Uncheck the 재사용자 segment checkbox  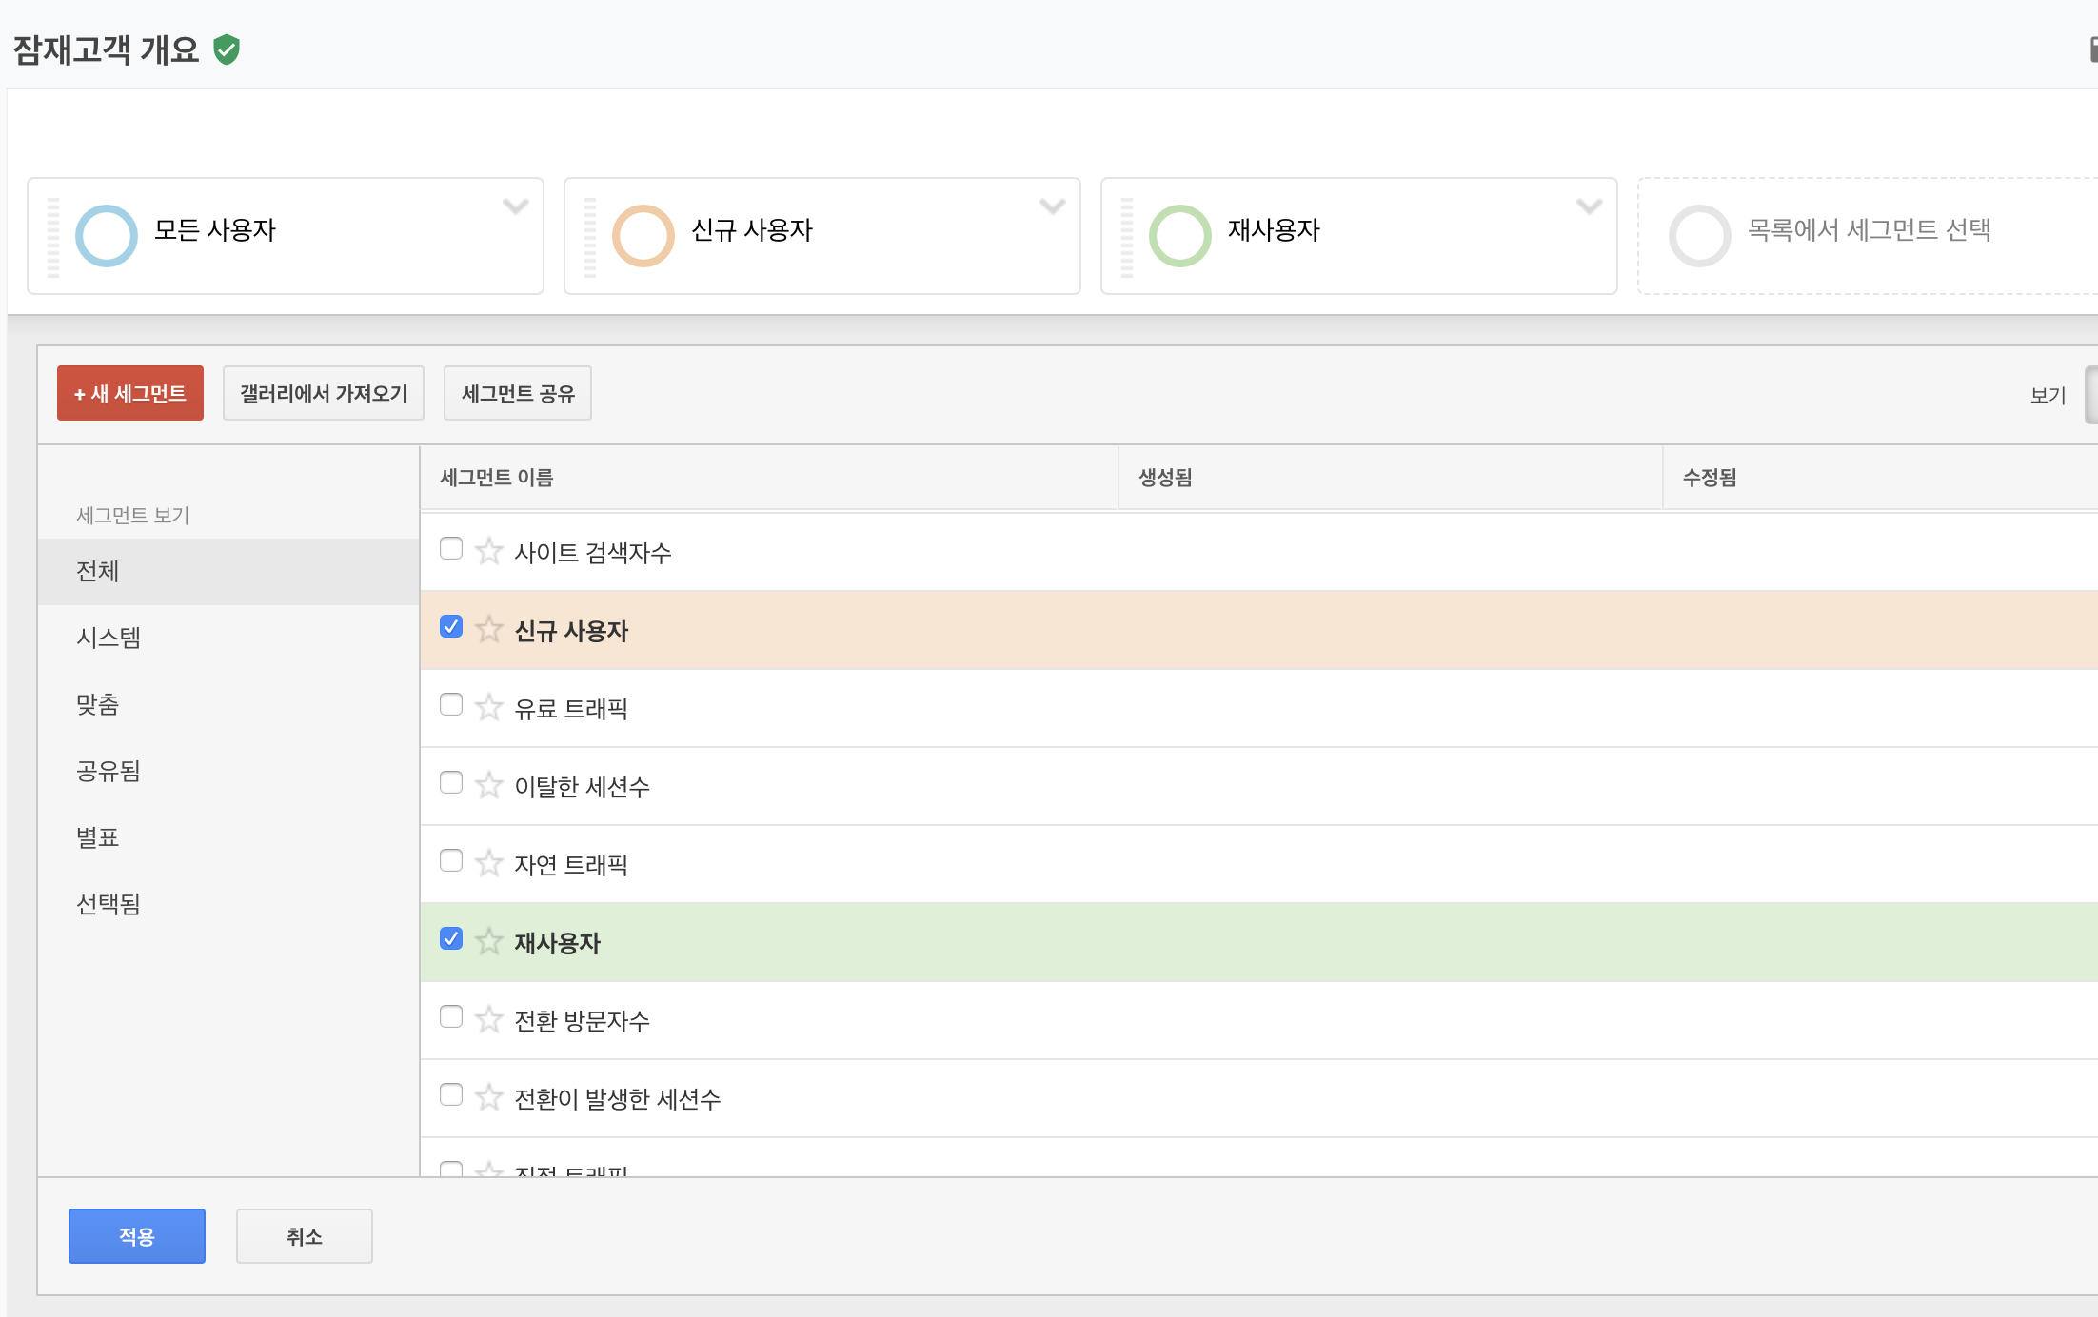(x=451, y=939)
